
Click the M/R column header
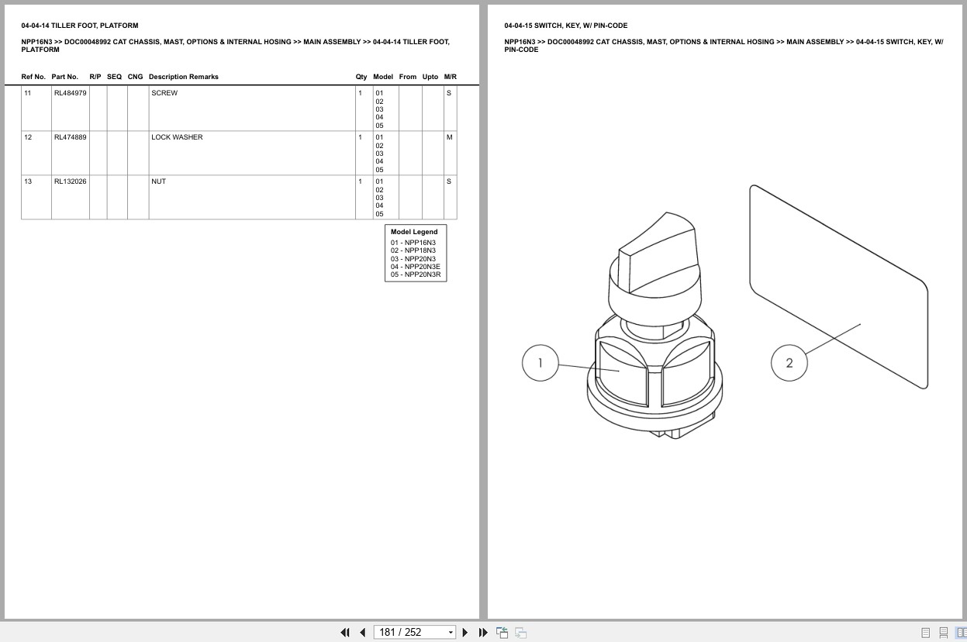pyautogui.click(x=451, y=77)
